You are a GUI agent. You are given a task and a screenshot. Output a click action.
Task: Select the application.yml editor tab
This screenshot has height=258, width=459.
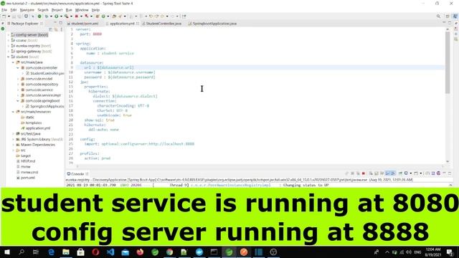(122, 24)
